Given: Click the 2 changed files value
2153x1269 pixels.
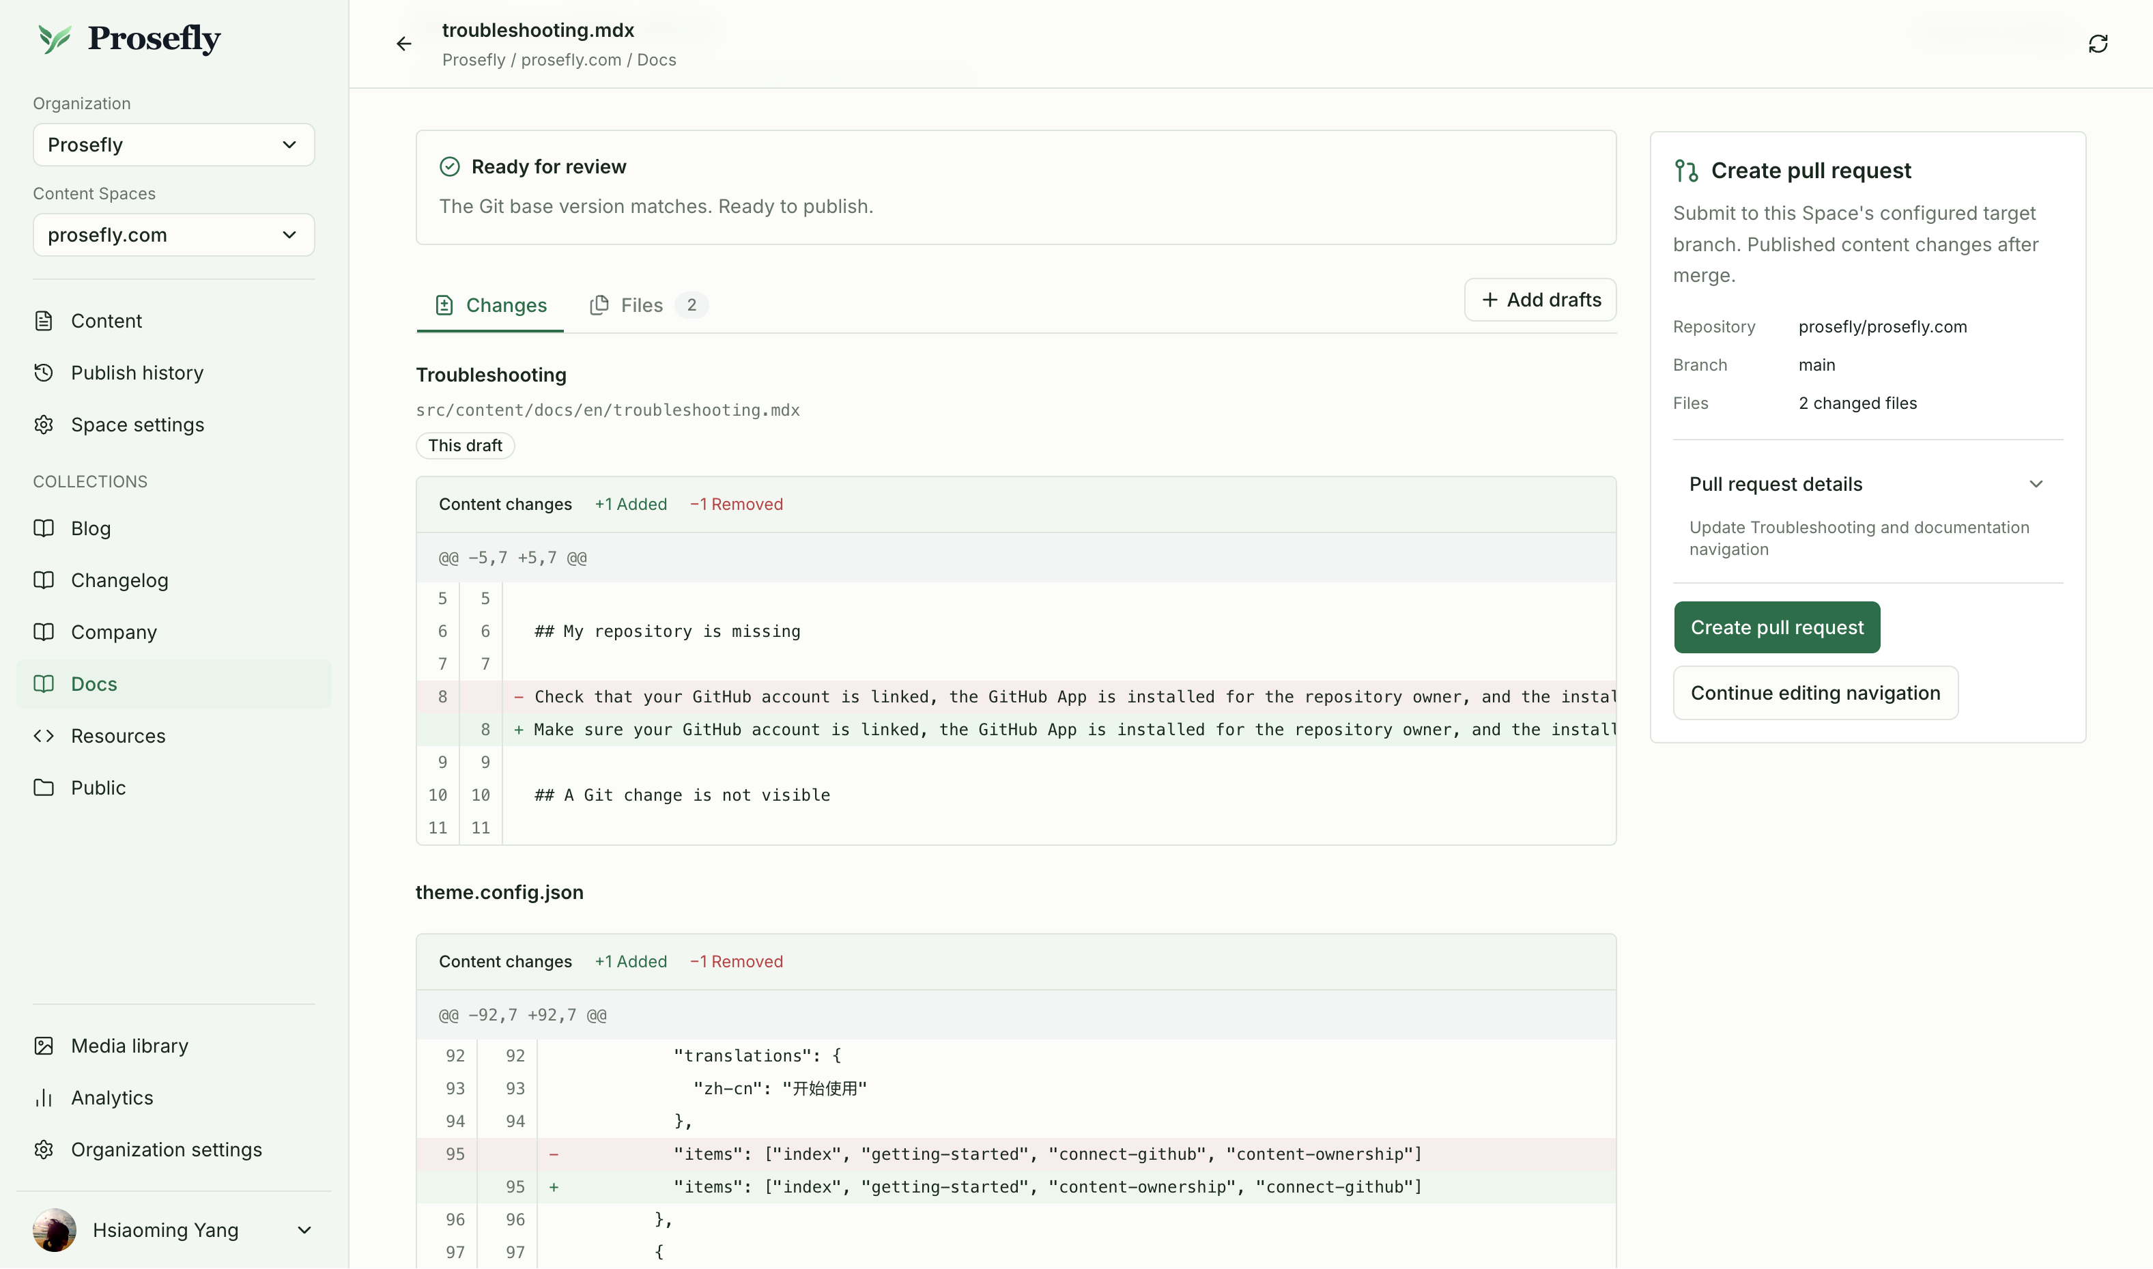Looking at the screenshot, I should point(1857,403).
